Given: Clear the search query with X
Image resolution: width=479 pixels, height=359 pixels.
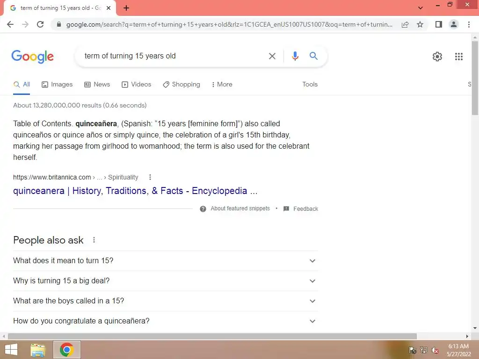Looking at the screenshot, I should pyautogui.click(x=272, y=56).
